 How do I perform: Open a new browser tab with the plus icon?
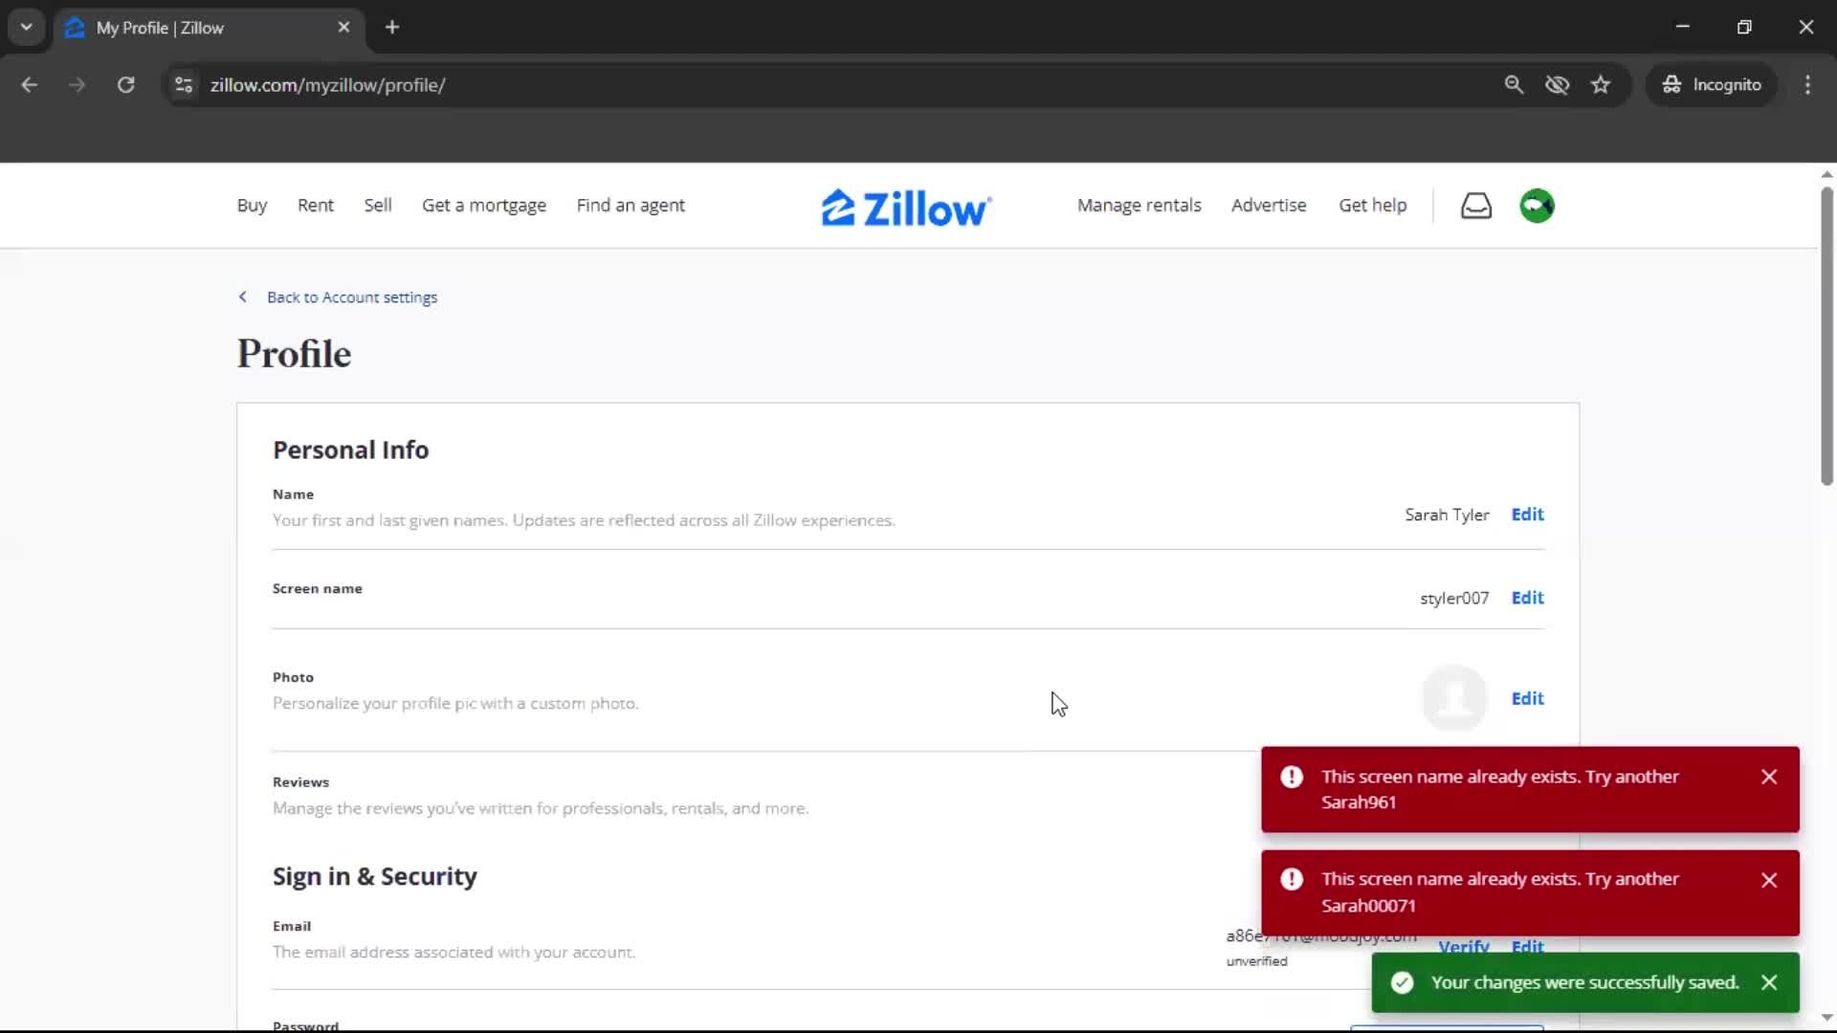coord(392,27)
